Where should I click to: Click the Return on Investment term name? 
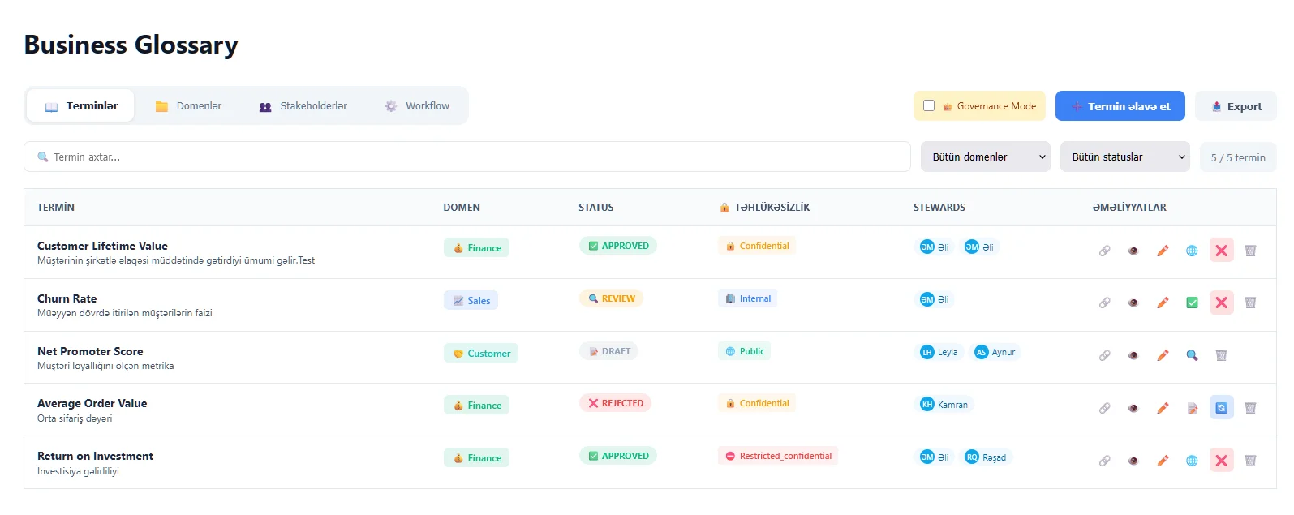point(95,456)
